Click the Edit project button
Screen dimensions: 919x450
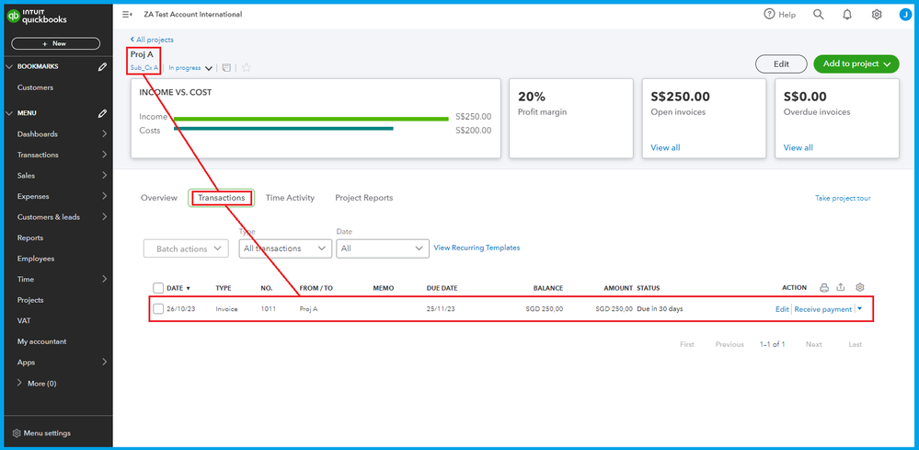pyautogui.click(x=781, y=63)
